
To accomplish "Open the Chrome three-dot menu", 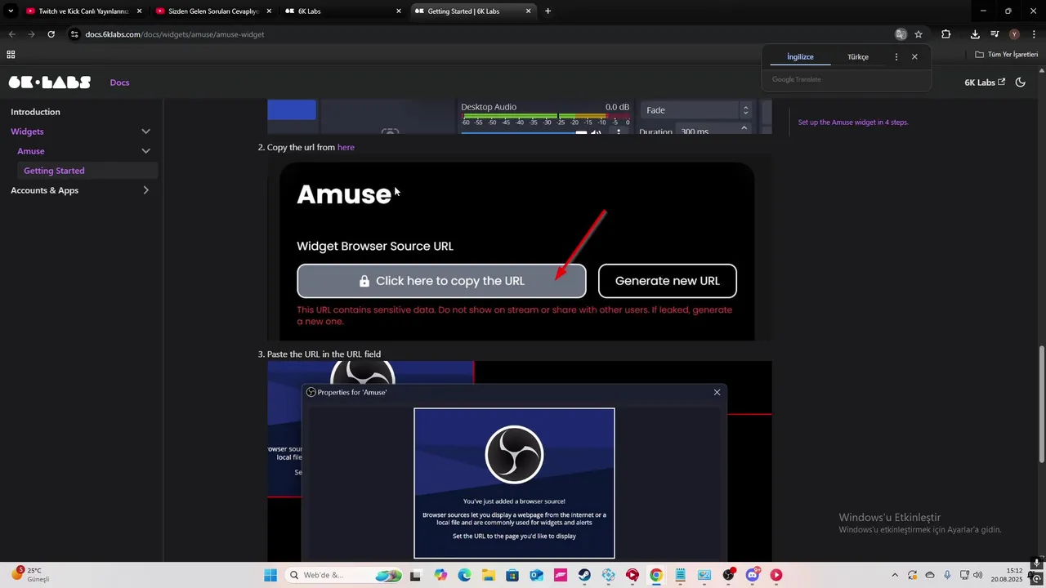I will point(1034,34).
